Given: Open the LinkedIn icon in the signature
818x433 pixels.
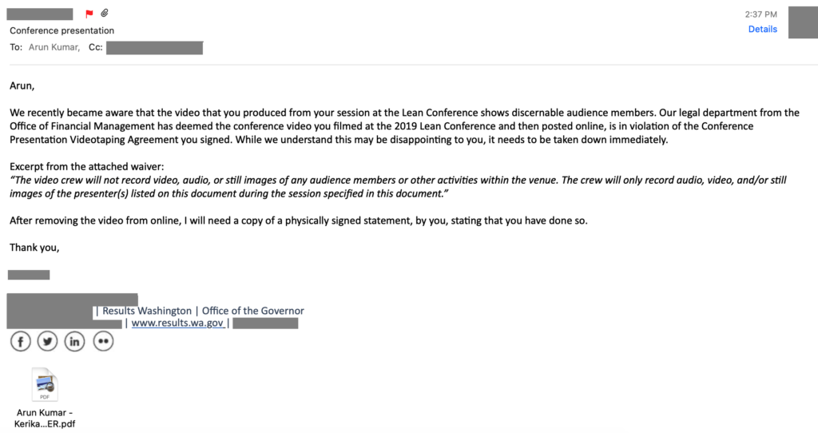Looking at the screenshot, I should click(x=74, y=342).
